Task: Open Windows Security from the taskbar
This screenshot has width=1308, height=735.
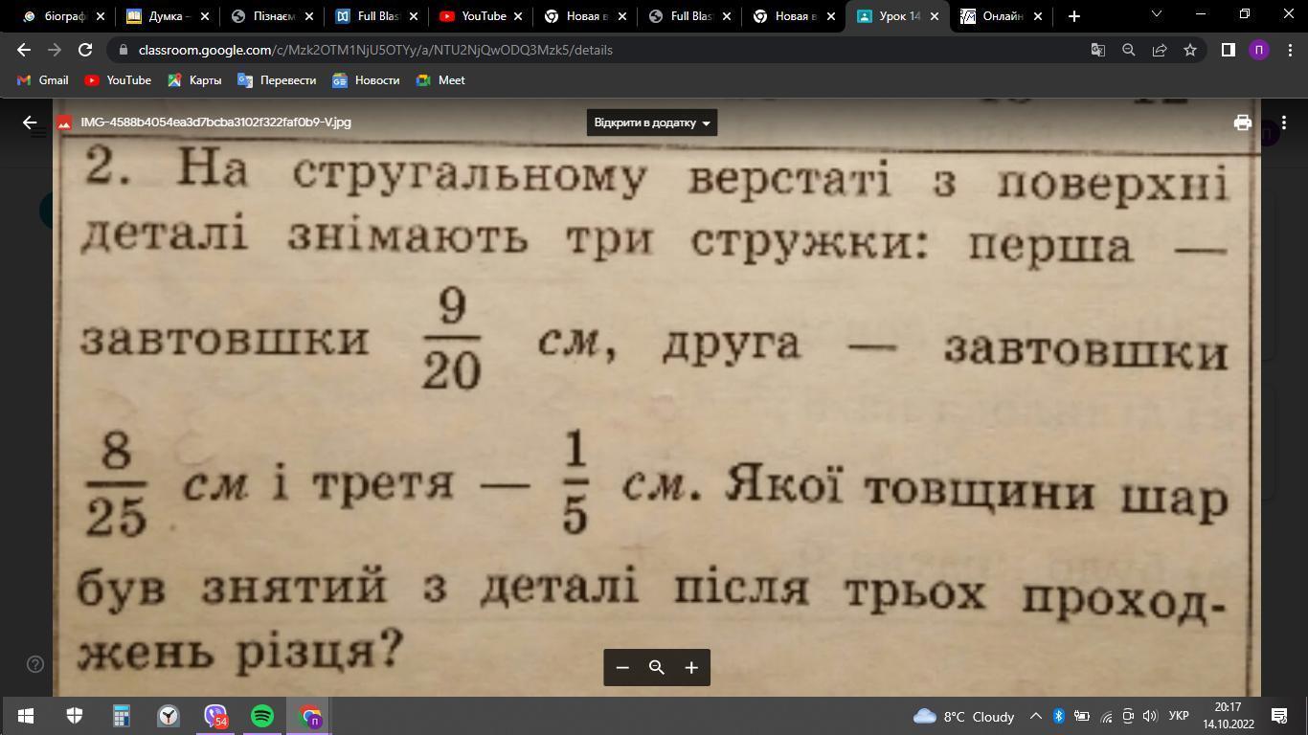Action: click(75, 716)
